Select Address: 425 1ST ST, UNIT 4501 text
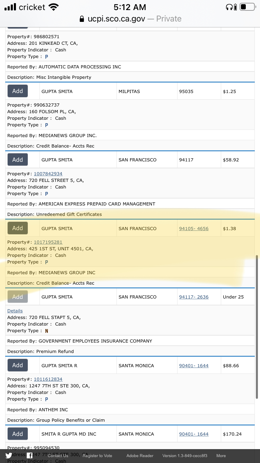 [50, 249]
